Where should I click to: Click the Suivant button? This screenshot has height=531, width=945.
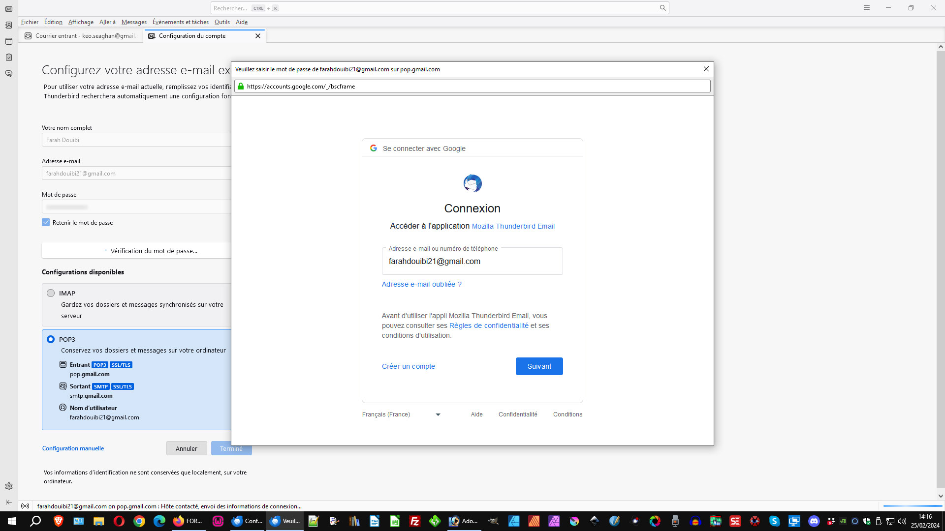click(539, 366)
